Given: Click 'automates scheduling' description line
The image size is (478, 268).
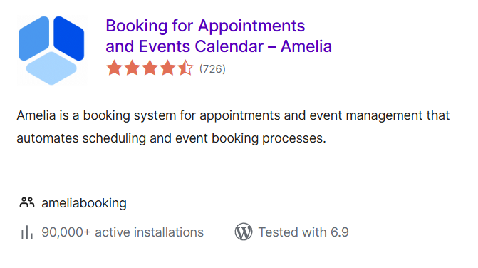Looking at the screenshot, I should coord(171,138).
